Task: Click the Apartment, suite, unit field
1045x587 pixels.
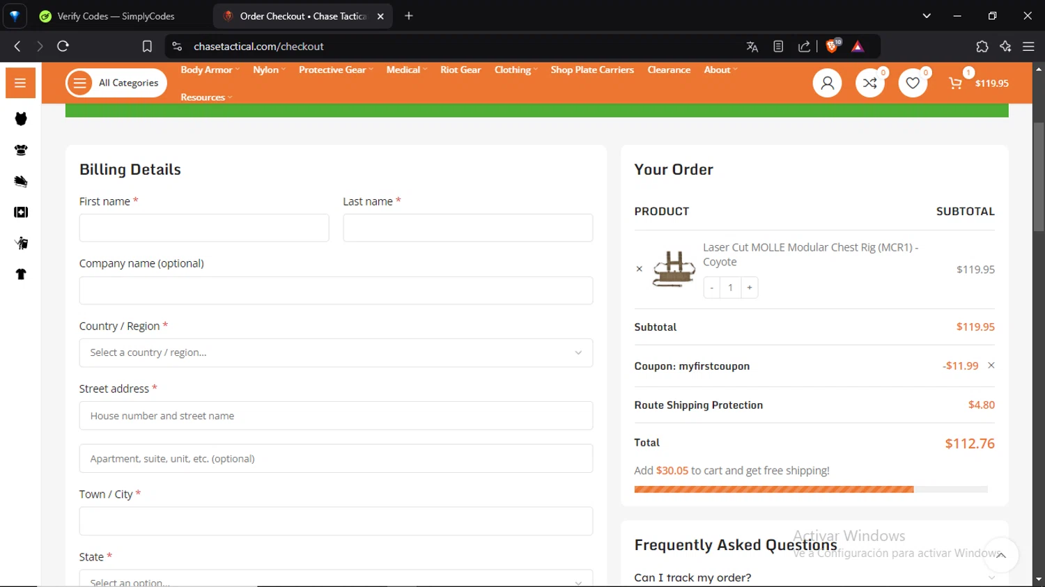Action: (x=336, y=459)
